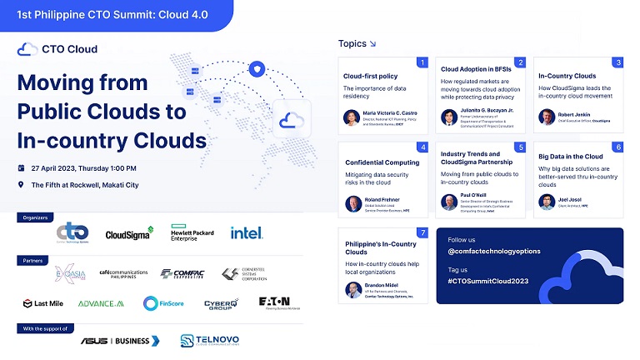Screen dimensions: 640x360
Task: Click the Follow us label
Action: (461, 240)
